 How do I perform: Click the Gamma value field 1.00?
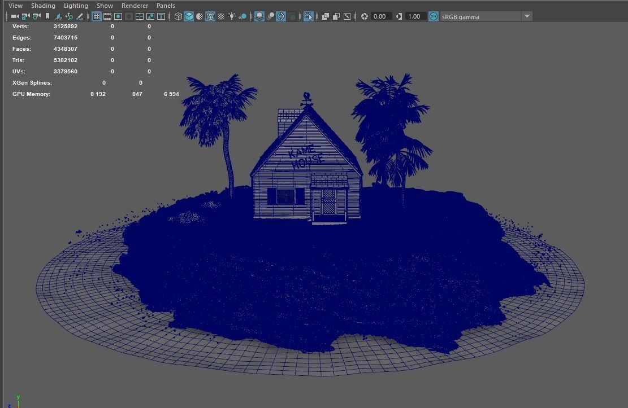pyautogui.click(x=415, y=16)
